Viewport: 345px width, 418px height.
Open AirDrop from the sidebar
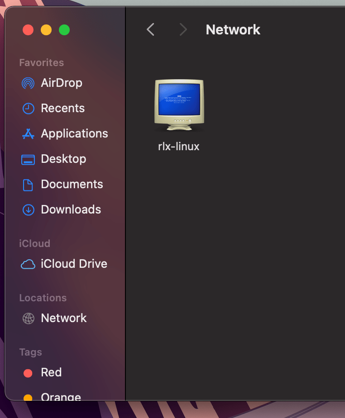pos(62,83)
